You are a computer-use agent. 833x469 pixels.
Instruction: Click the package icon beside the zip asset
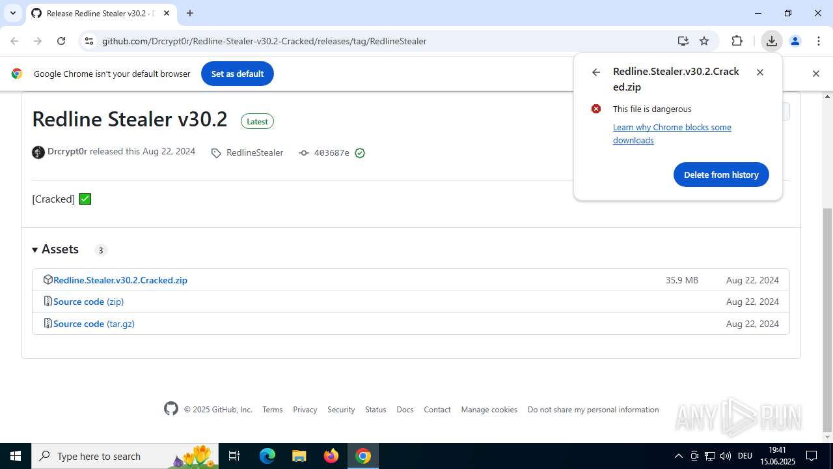48,279
